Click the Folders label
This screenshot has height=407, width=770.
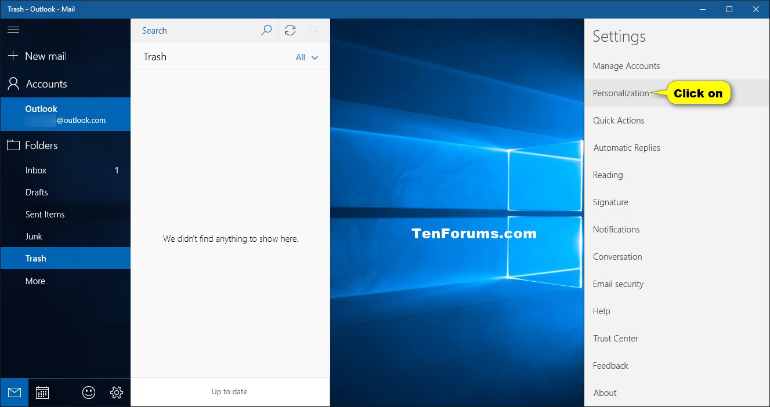click(x=41, y=146)
